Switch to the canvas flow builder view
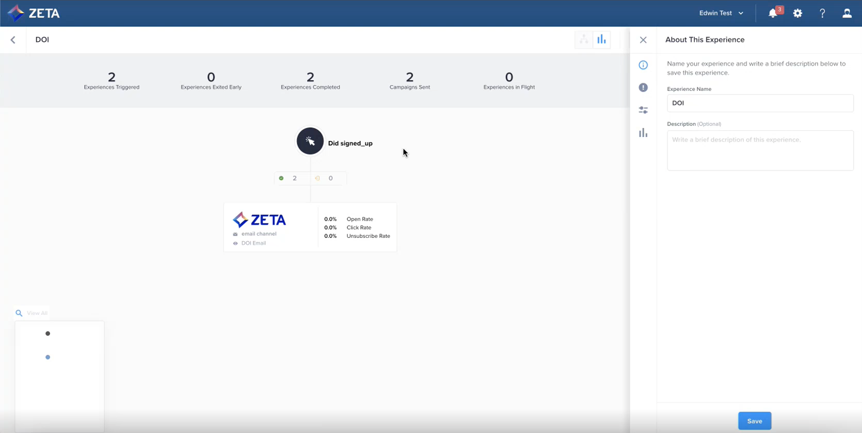The width and height of the screenshot is (862, 433). coord(584,40)
